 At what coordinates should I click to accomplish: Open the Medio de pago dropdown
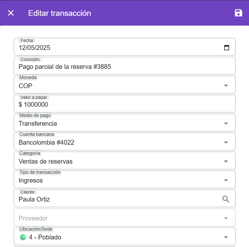click(x=226, y=123)
